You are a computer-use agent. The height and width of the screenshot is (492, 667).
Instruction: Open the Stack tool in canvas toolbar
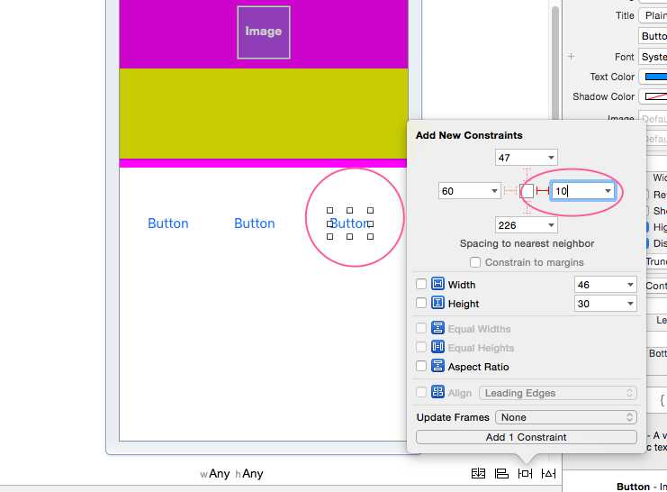[478, 473]
